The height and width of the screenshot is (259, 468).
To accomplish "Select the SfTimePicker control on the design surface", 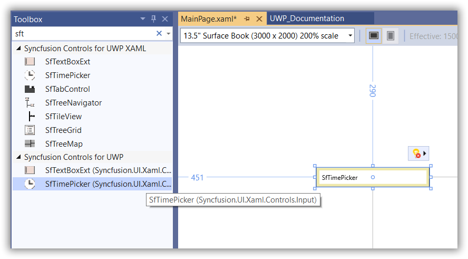I will 373,177.
